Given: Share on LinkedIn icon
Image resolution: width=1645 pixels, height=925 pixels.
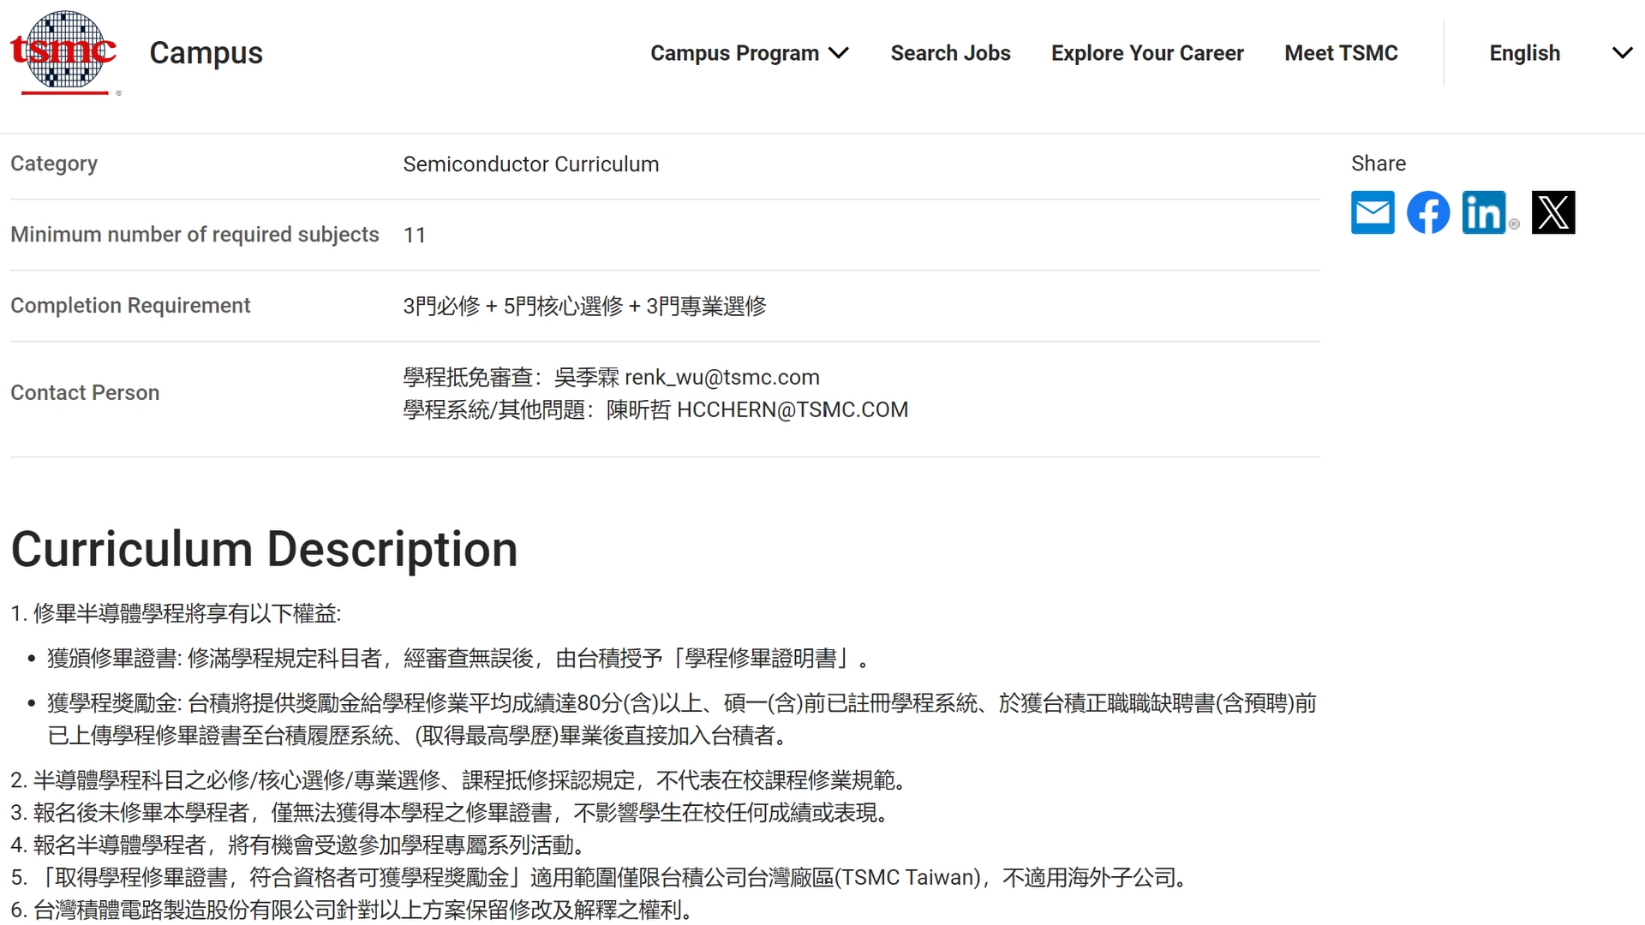Looking at the screenshot, I should click(x=1484, y=212).
